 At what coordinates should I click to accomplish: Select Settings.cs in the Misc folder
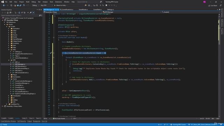19,52
